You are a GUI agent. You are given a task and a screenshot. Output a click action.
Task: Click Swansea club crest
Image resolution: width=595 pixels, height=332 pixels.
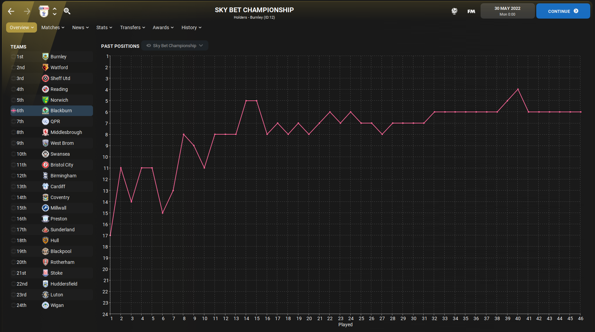45,154
